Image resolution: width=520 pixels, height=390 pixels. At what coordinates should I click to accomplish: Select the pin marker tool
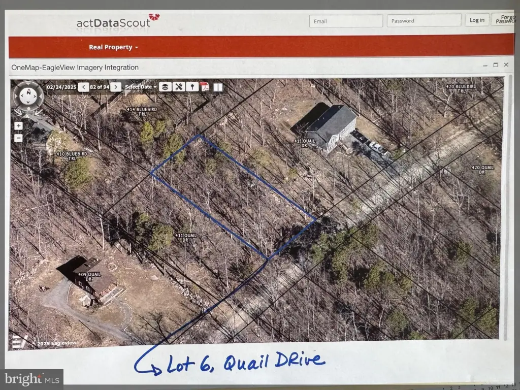191,87
